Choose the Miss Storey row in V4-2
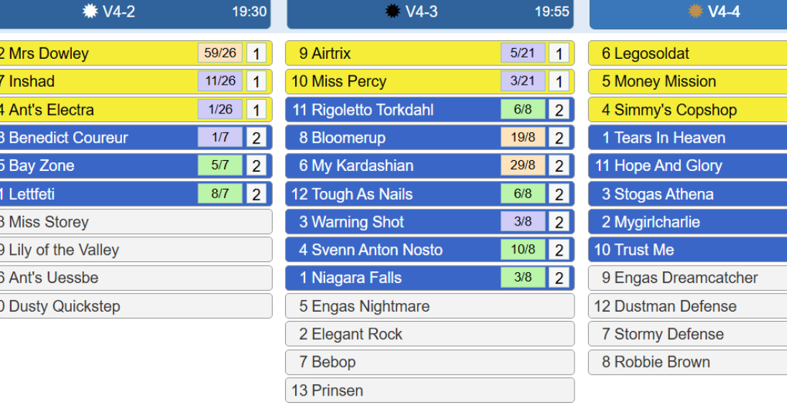The width and height of the screenshot is (787, 405). click(136, 222)
